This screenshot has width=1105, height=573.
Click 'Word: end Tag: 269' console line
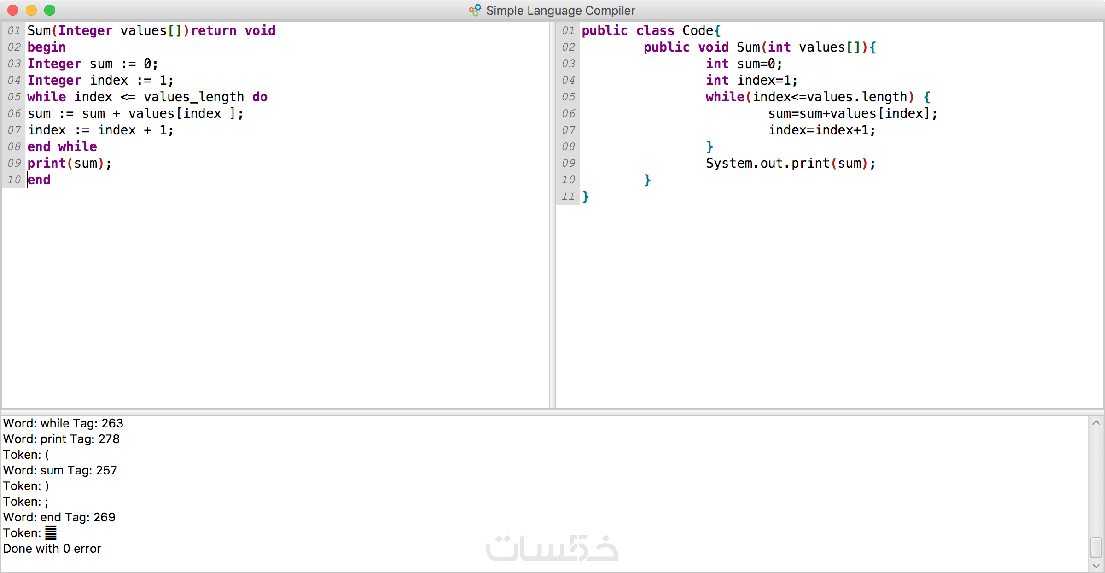[x=59, y=517]
